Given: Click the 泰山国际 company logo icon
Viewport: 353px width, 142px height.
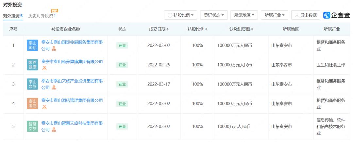Looking at the screenshot, I should point(32,45).
